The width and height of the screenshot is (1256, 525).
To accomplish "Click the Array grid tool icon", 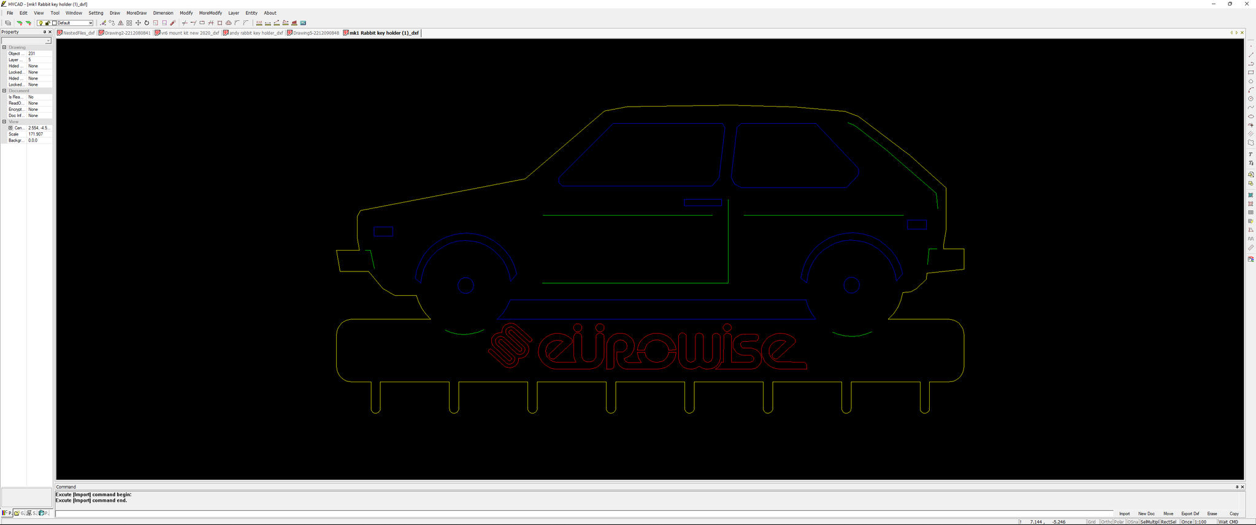I will pyautogui.click(x=129, y=23).
